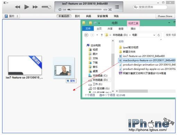Image resolution: width=177 pixels, height=135 pixels.
Task: Click navigation pane scroll down arrow
Action: [113, 91]
